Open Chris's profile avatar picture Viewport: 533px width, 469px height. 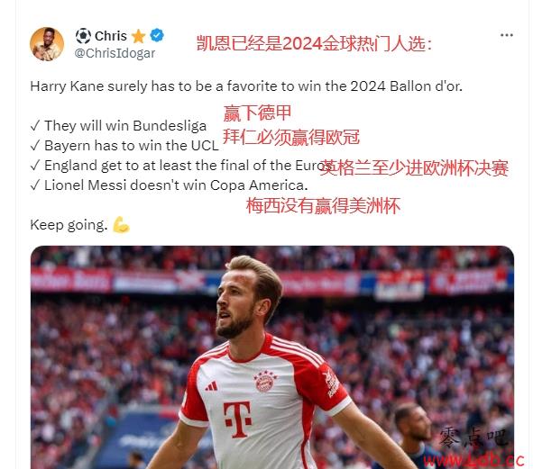pyautogui.click(x=47, y=44)
